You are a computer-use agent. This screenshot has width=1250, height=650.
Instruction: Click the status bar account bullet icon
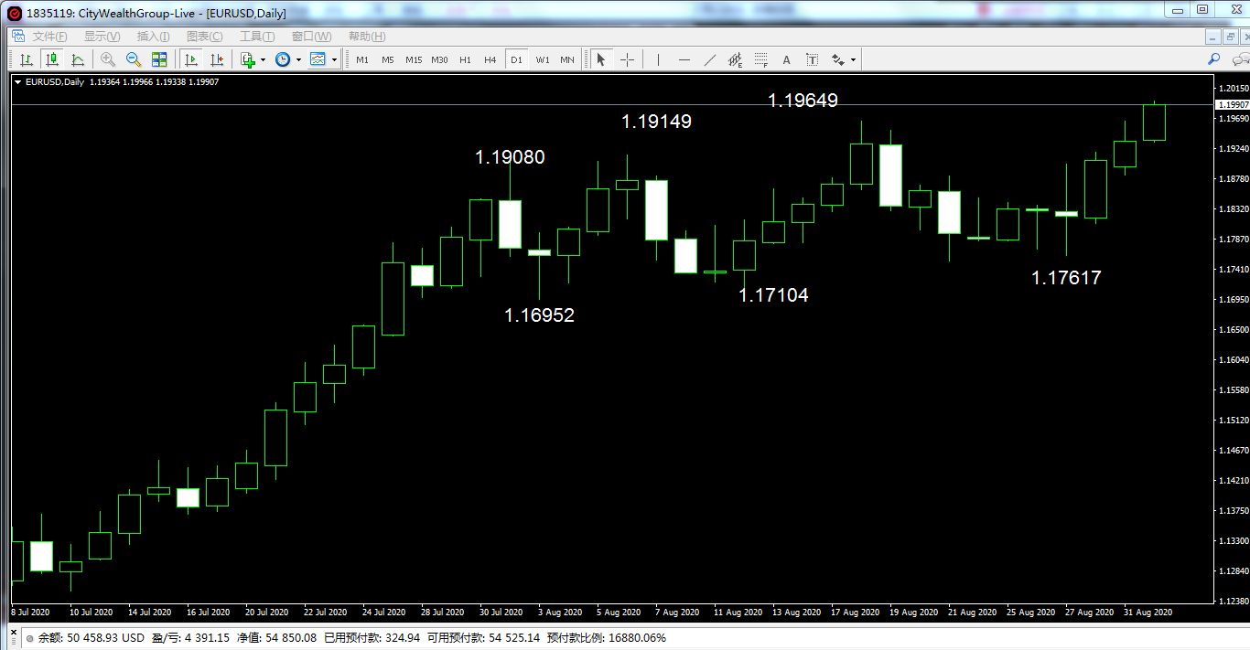point(29,638)
